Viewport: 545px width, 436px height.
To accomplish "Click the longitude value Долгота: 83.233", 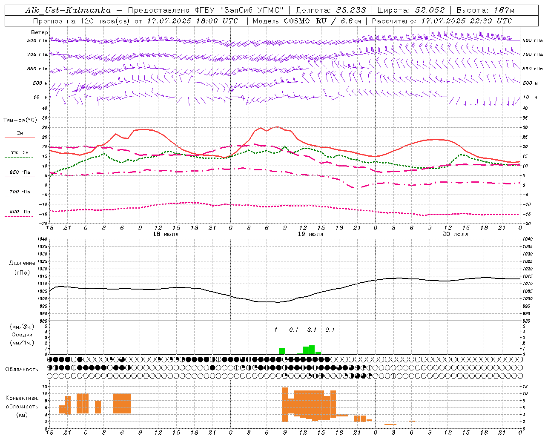I will pyautogui.click(x=331, y=10).
